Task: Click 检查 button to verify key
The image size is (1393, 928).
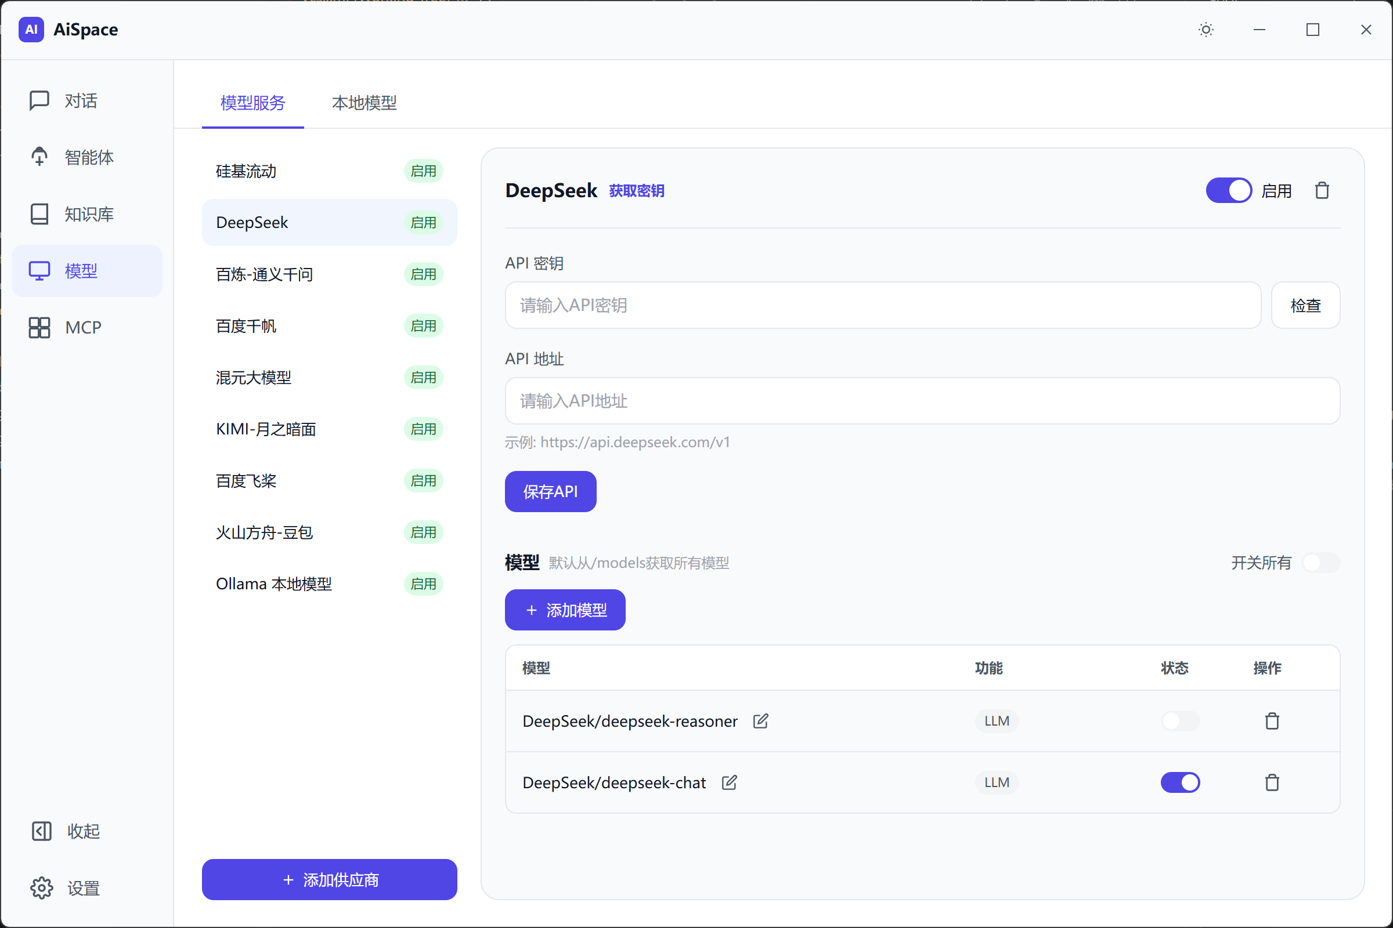Action: click(1305, 306)
